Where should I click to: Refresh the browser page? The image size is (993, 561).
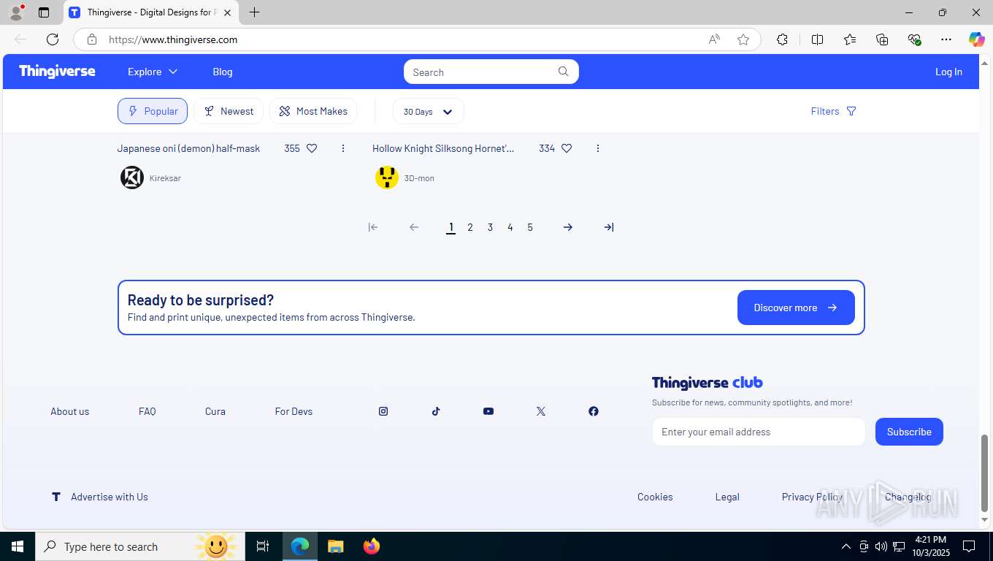coord(53,39)
